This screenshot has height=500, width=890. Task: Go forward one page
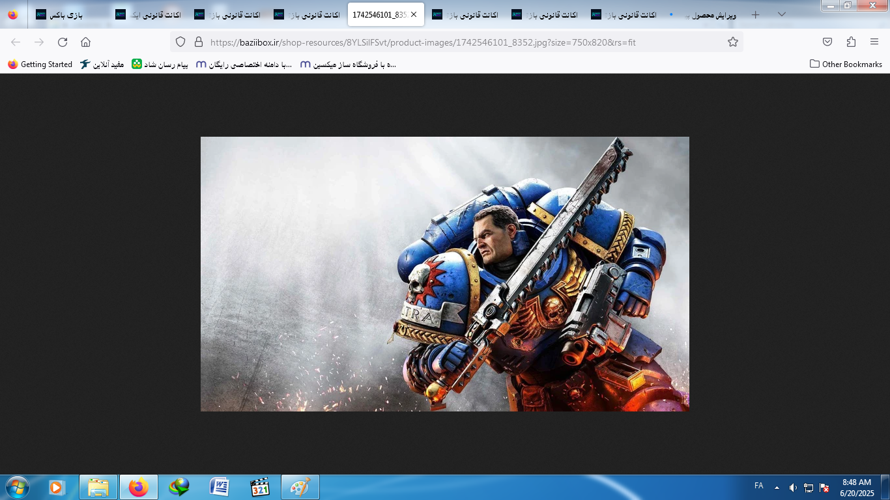coord(39,42)
